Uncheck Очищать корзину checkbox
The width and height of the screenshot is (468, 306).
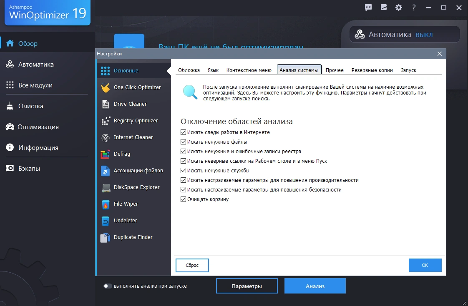pos(183,199)
